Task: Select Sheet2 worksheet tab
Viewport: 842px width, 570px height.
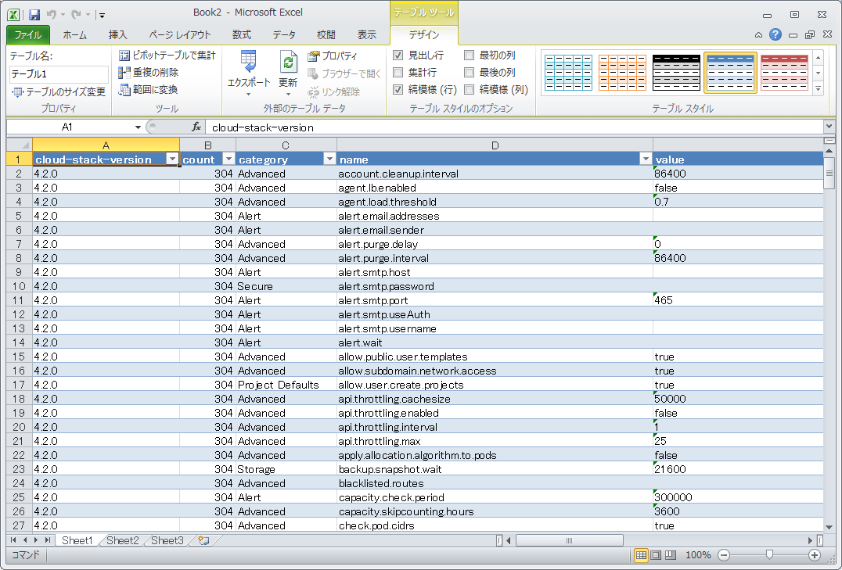Action: click(122, 540)
